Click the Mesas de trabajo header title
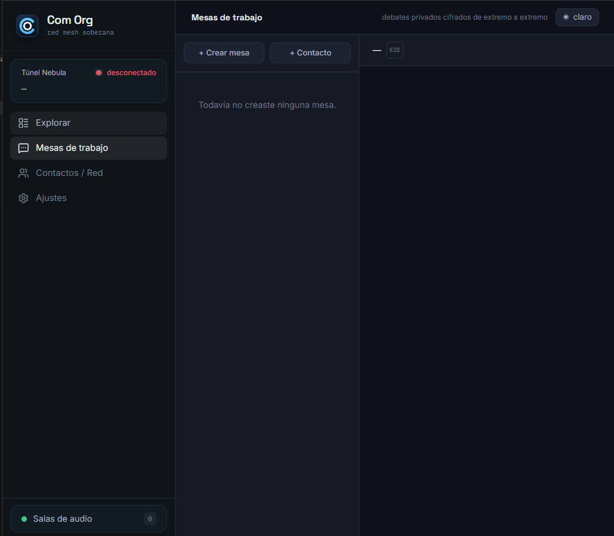 click(227, 18)
